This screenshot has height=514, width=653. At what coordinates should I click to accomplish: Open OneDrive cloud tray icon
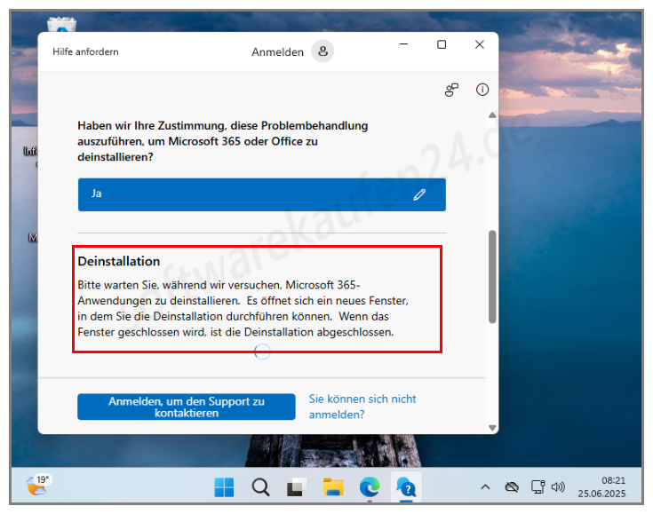click(512, 487)
